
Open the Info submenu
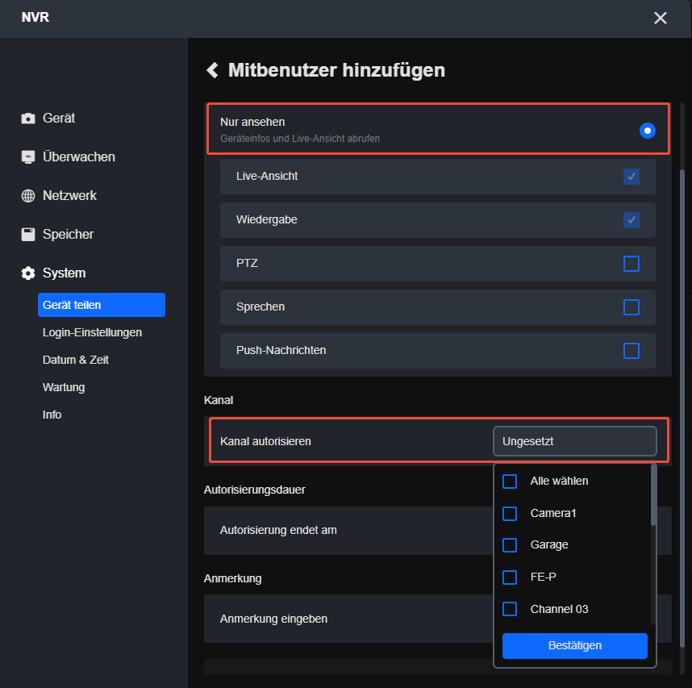tap(52, 415)
